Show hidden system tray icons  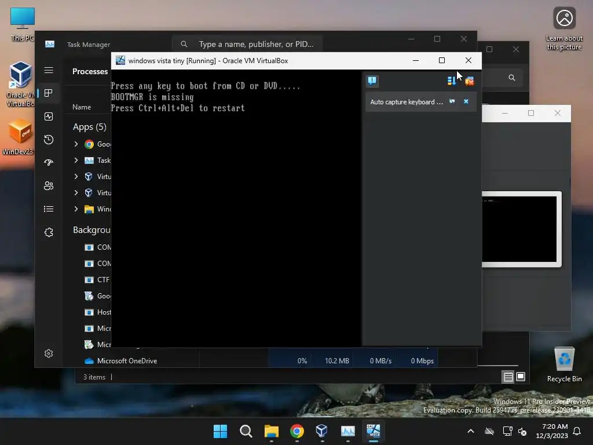click(x=471, y=431)
